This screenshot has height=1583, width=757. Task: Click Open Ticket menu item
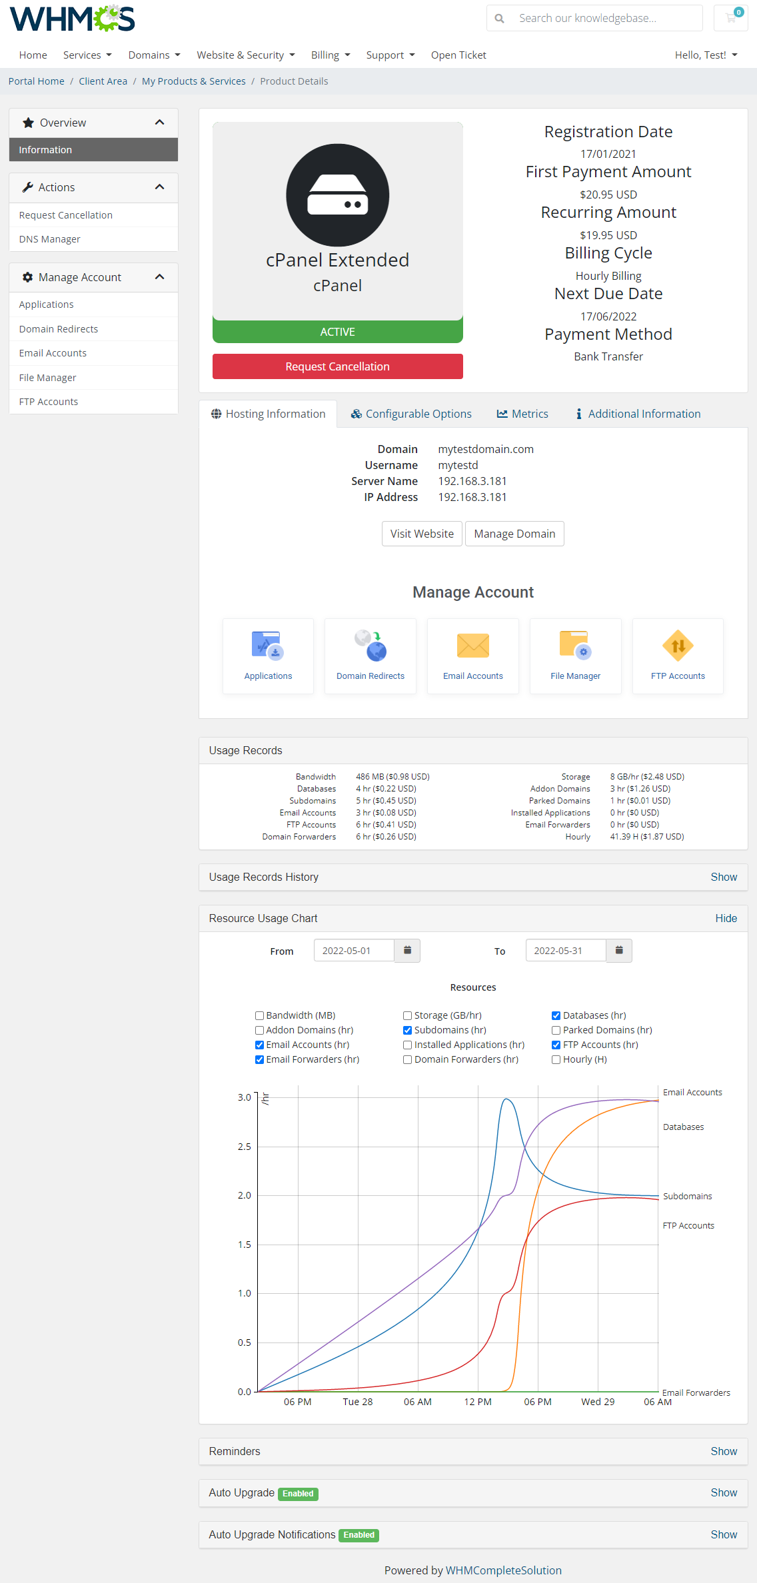pos(458,55)
